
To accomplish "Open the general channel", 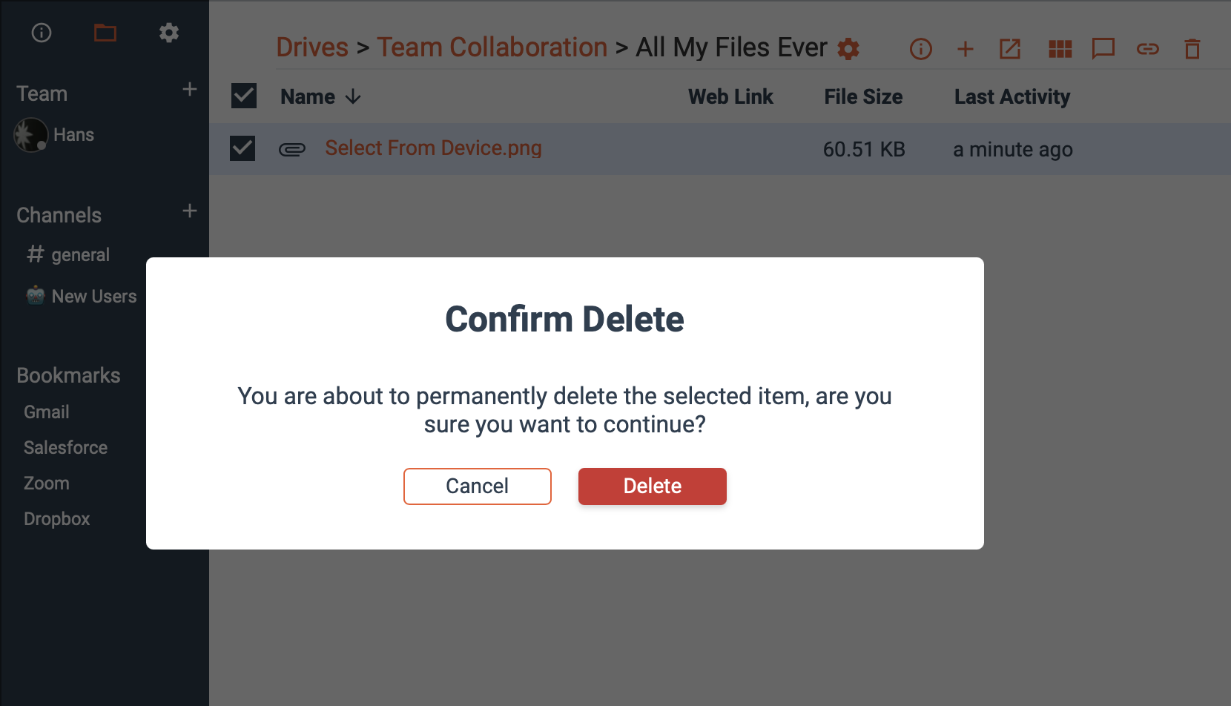I will (80, 255).
